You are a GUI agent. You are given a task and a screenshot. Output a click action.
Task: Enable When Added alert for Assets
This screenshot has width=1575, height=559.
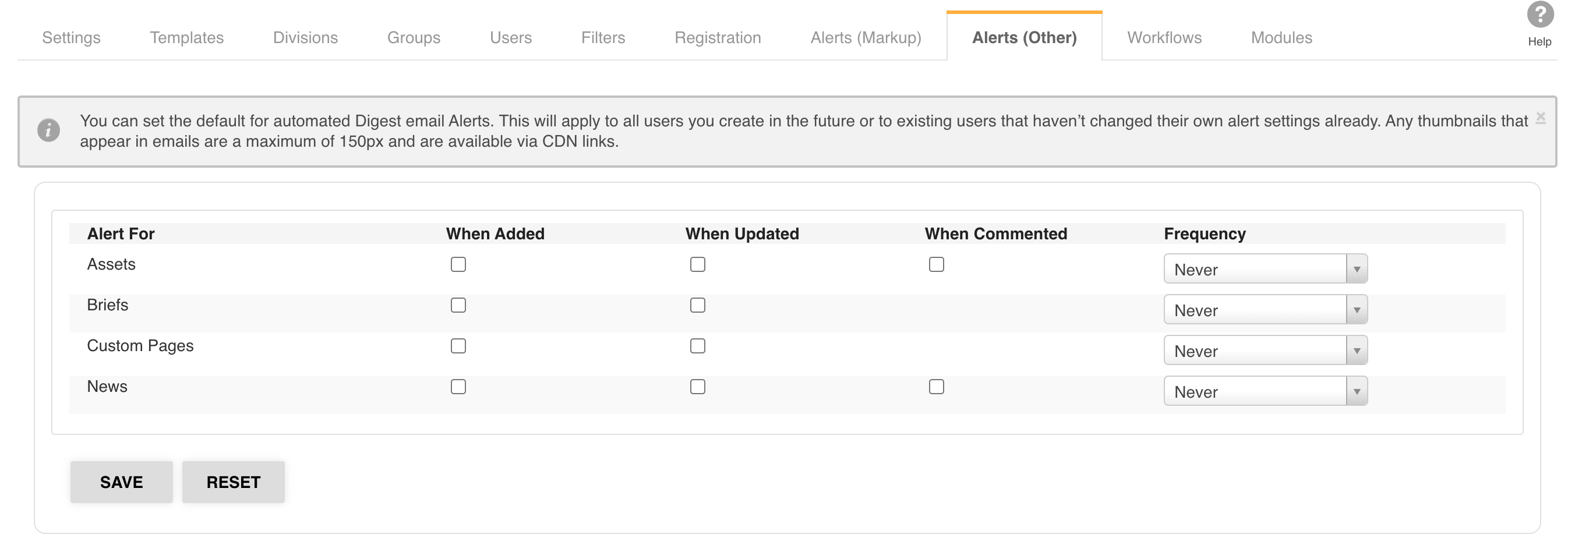[x=458, y=264]
